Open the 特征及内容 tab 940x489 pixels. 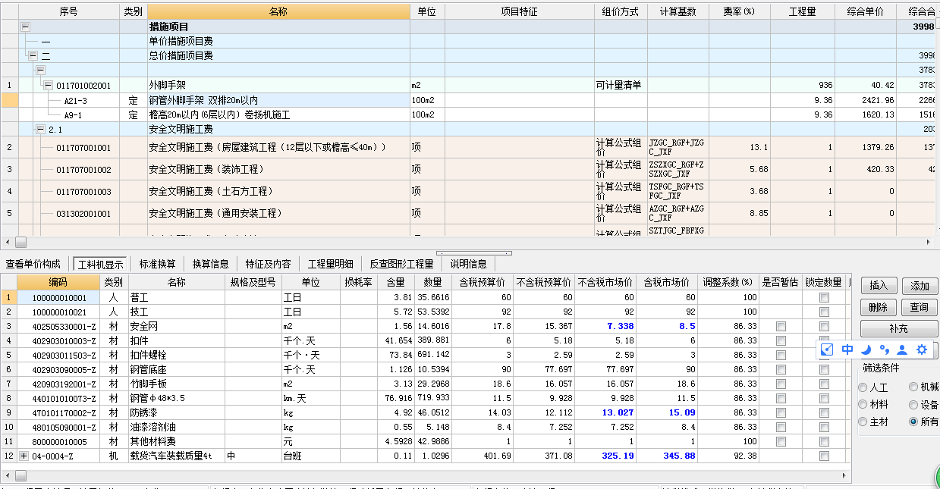[268, 264]
